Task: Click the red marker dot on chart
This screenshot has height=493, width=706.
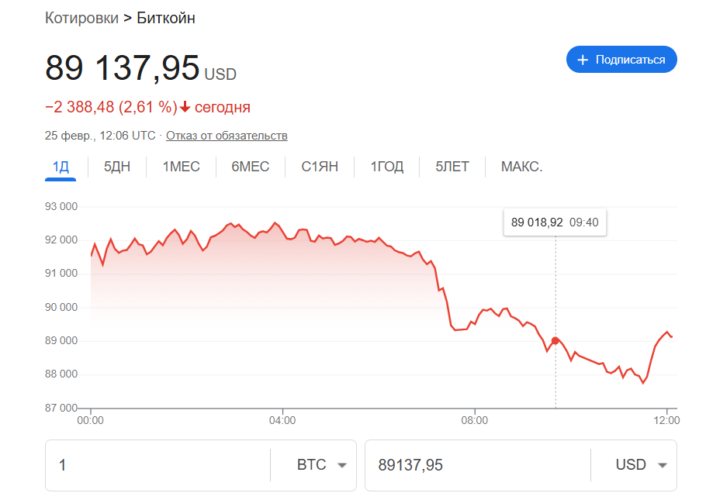Action: 555,340
